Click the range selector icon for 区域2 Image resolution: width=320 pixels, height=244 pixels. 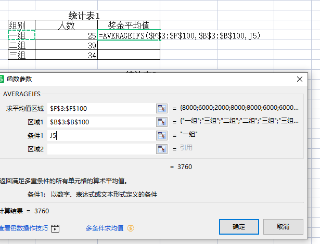click(162, 149)
